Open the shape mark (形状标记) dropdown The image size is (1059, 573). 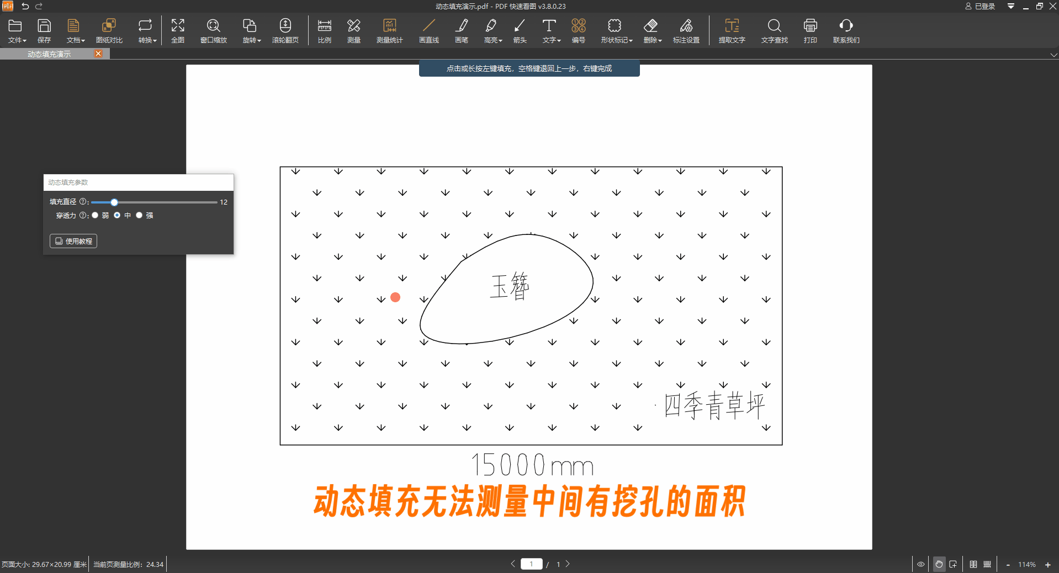pos(616,31)
